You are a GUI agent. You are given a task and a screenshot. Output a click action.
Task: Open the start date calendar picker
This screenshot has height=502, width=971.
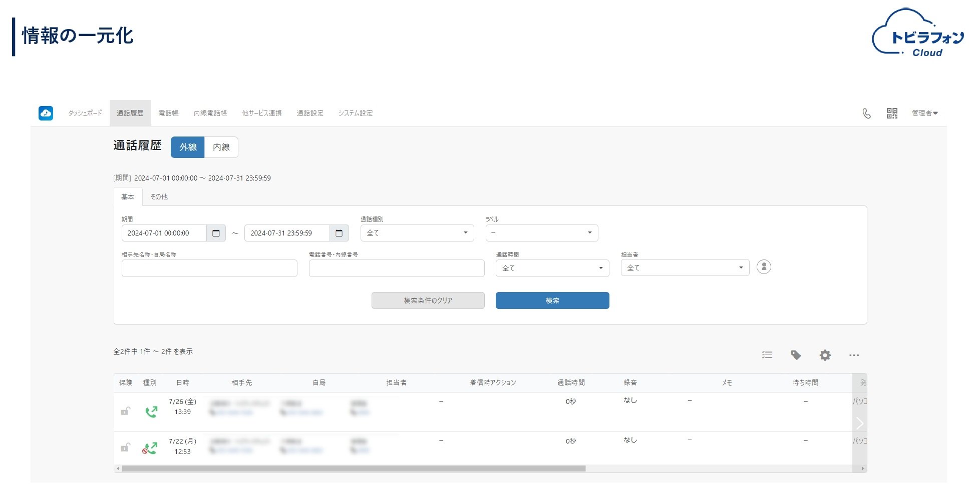tap(216, 233)
